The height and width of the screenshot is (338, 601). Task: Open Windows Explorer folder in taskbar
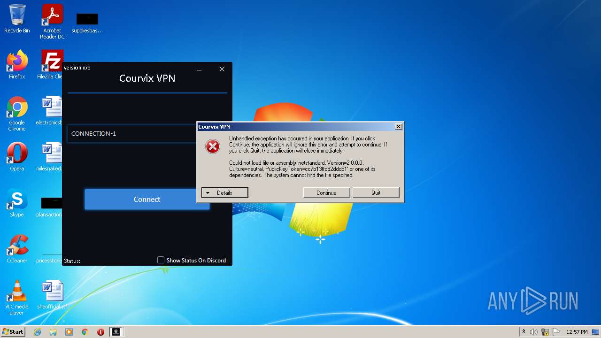tap(53, 332)
